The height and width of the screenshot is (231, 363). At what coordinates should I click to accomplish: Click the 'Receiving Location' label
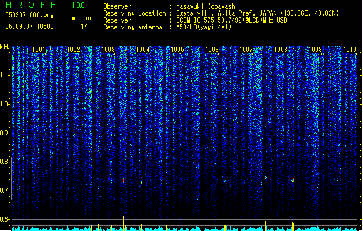point(134,13)
